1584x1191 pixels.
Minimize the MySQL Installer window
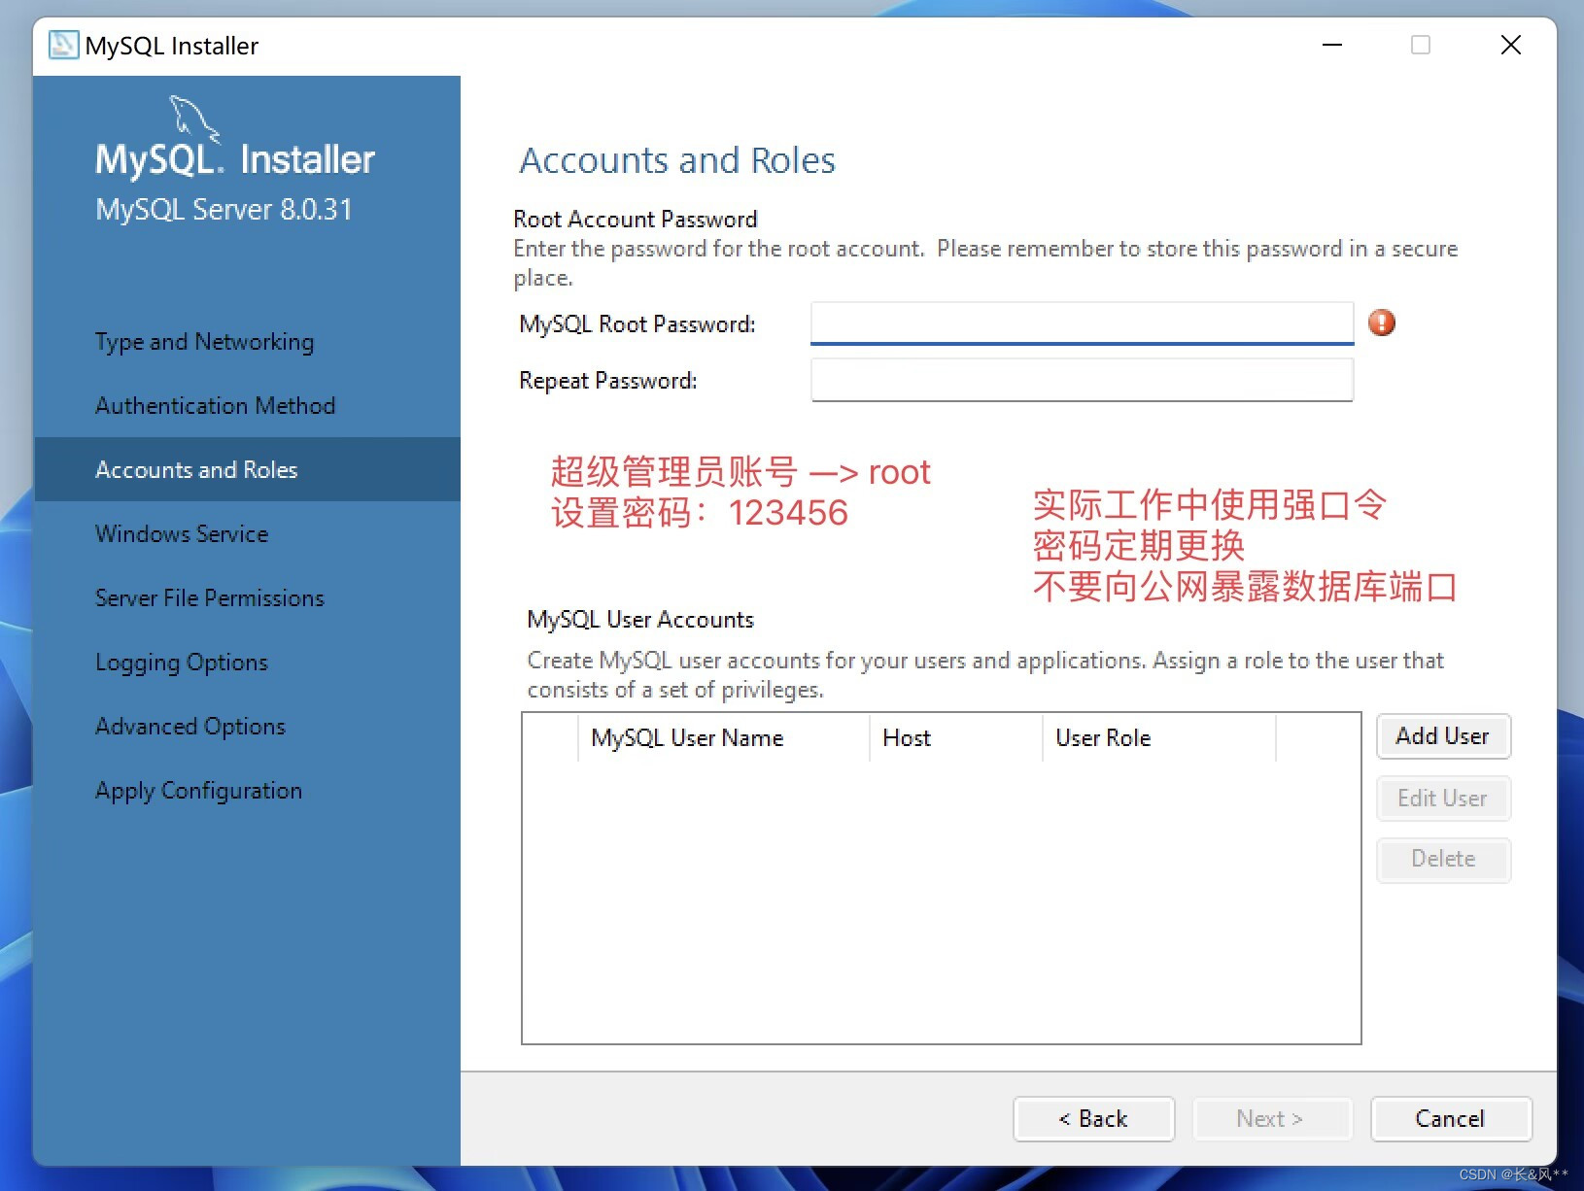(x=1332, y=45)
